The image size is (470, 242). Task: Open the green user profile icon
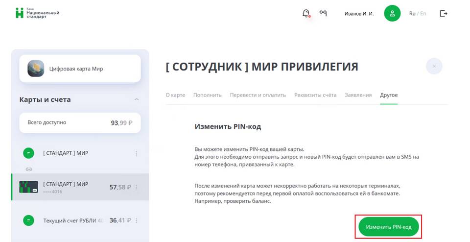(392, 14)
